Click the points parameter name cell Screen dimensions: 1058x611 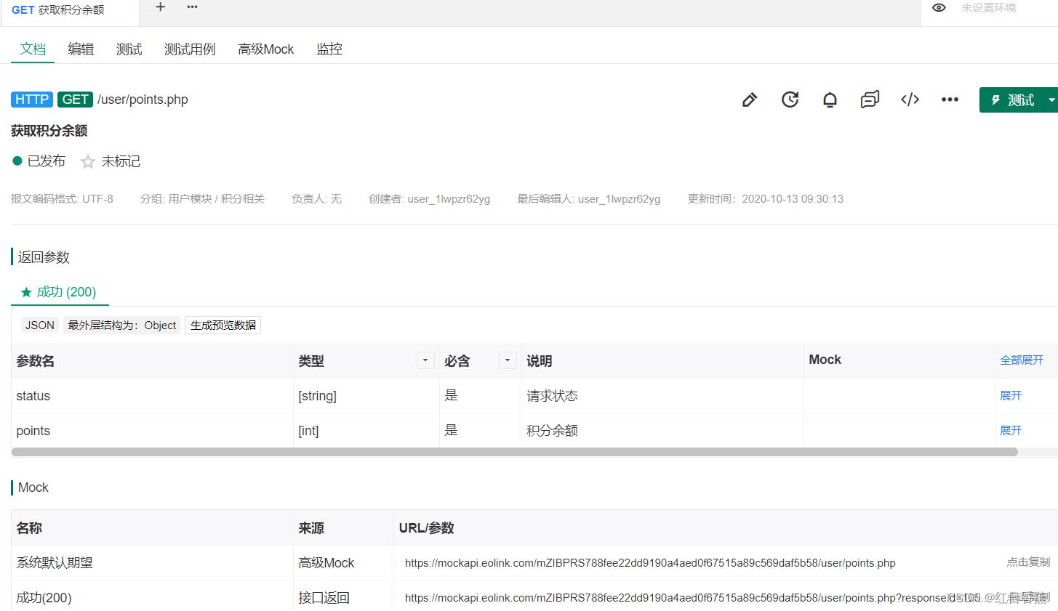point(152,431)
